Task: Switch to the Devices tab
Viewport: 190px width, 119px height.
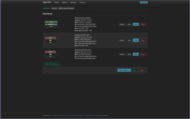Action: 54,8
